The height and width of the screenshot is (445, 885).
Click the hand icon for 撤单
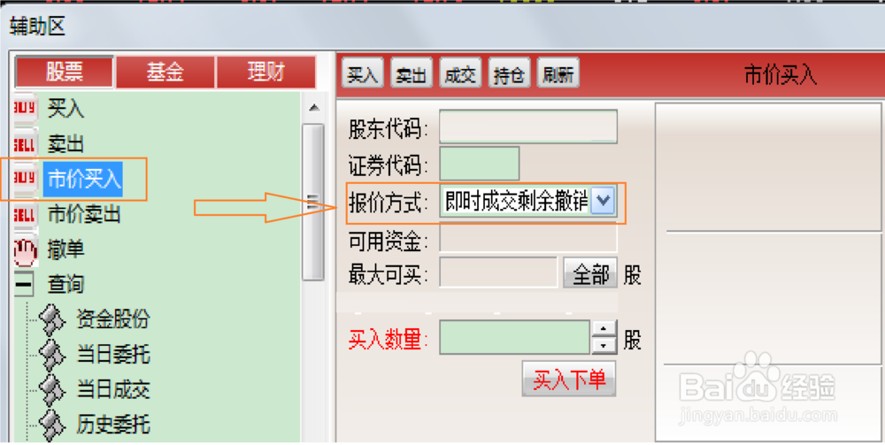click(25, 251)
